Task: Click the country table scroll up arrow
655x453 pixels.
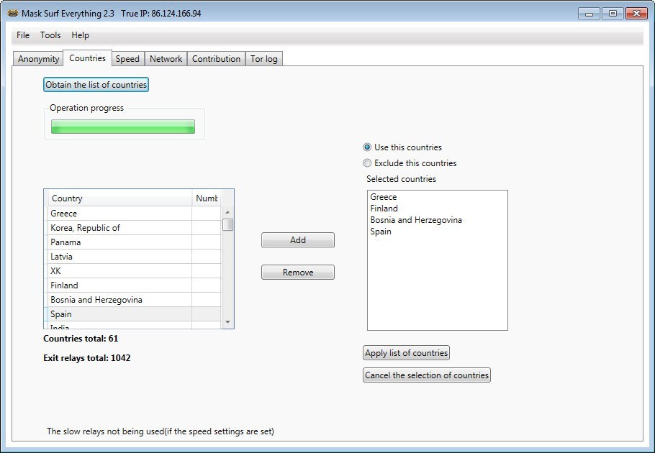Action: [227, 212]
